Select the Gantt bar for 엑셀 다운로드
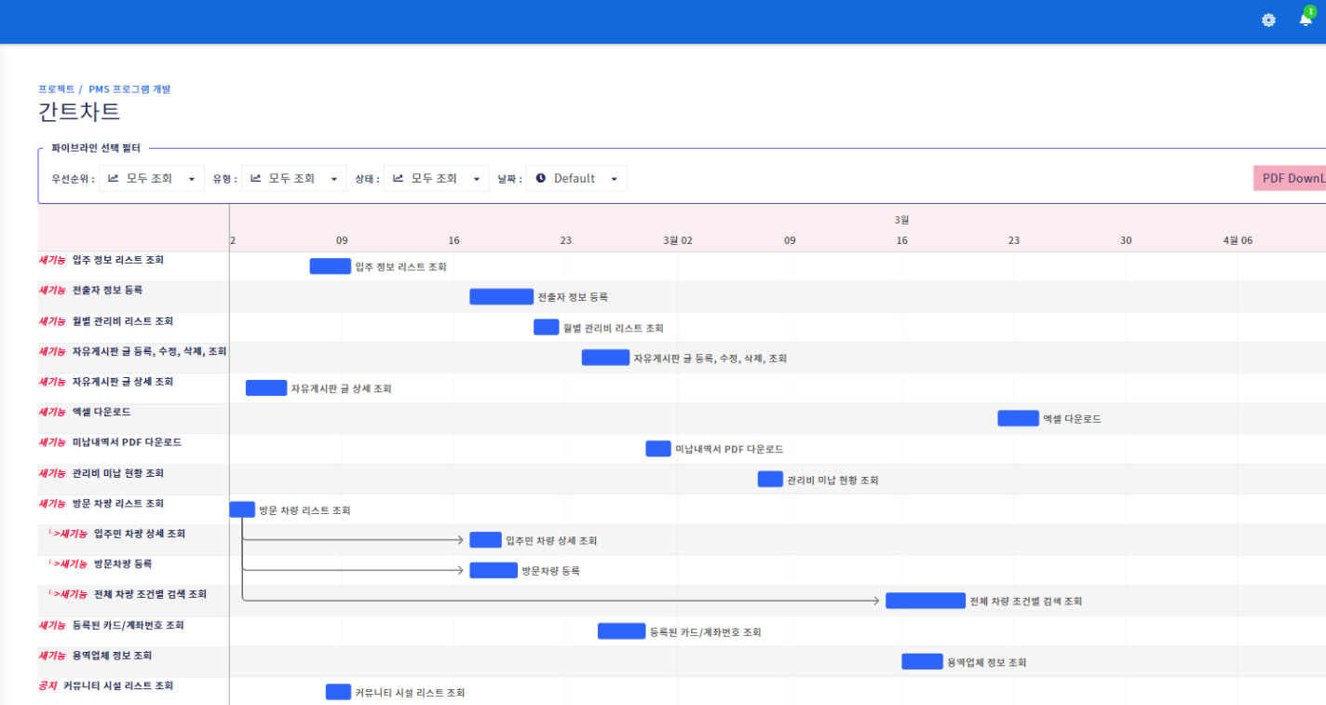This screenshot has width=1326, height=705. (1017, 417)
